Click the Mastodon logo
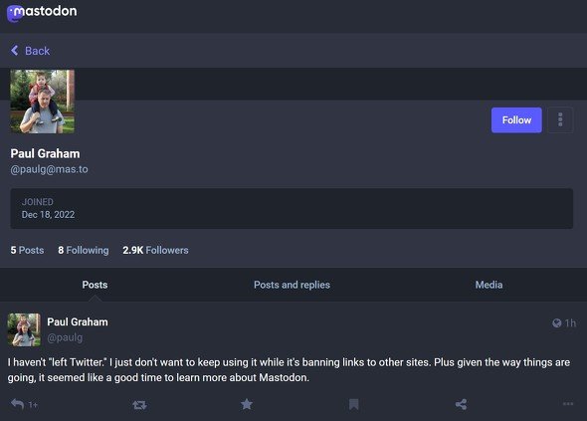Viewport: 587px width, 421px height. [42, 13]
